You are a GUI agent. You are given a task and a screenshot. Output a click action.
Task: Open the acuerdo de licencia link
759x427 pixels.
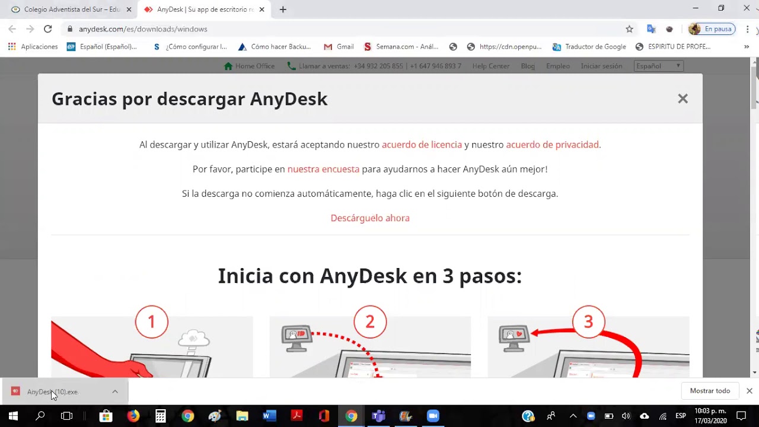(x=422, y=145)
